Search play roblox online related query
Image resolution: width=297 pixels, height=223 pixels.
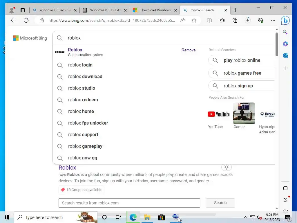242,60
